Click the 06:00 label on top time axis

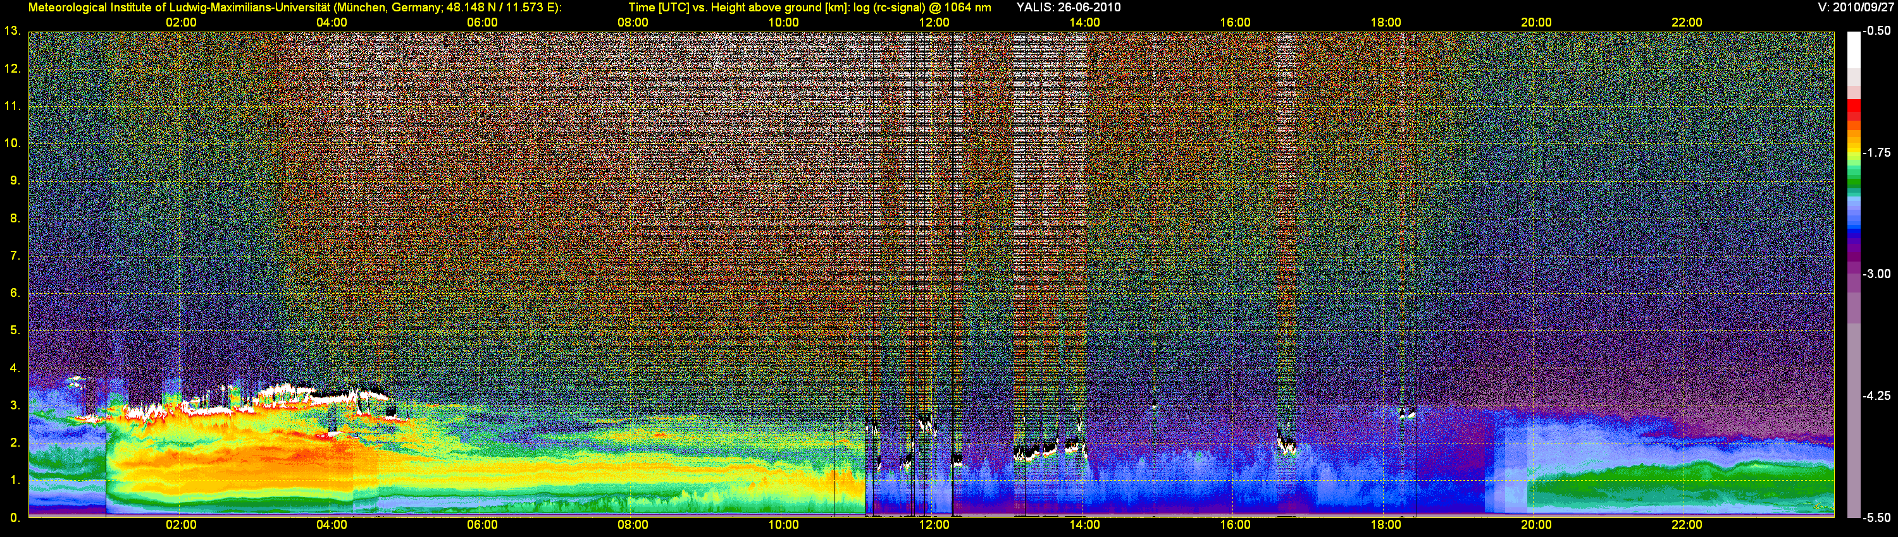483,23
